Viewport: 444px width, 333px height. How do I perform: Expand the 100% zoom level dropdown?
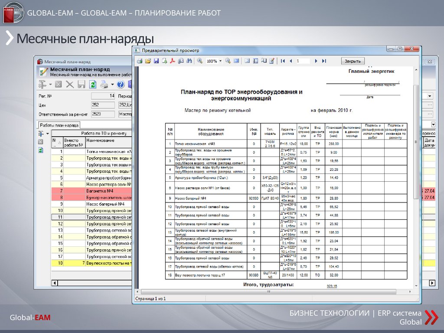[220, 61]
